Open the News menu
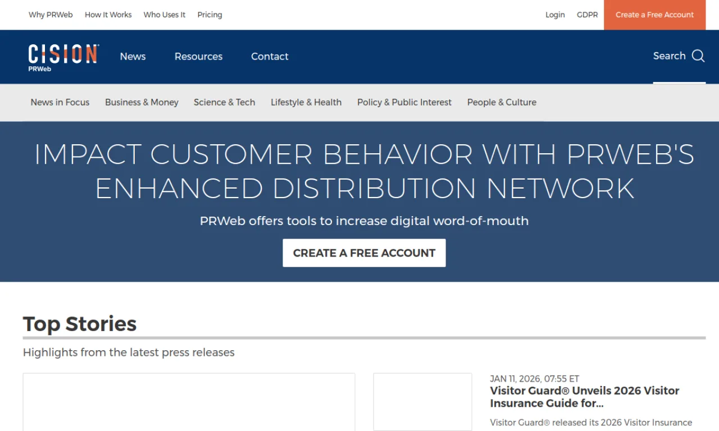Image resolution: width=719 pixels, height=431 pixels. tap(133, 56)
